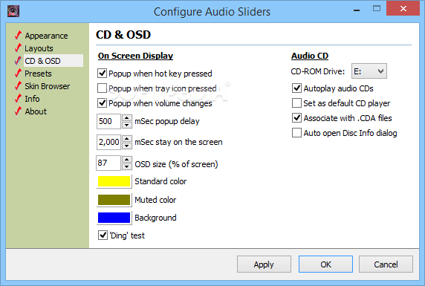The height and width of the screenshot is (286, 425).
Task: Click the checkmark icon beside Presets
Action: 18,74
